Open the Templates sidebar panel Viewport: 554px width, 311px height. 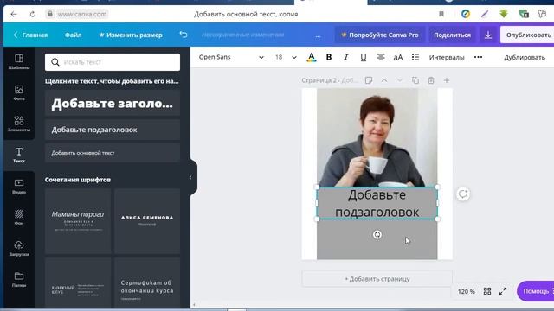[x=19, y=61]
